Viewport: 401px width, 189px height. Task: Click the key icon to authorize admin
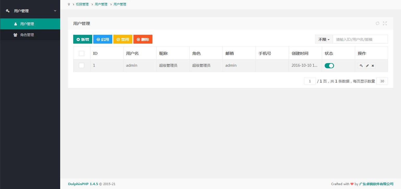point(361,66)
